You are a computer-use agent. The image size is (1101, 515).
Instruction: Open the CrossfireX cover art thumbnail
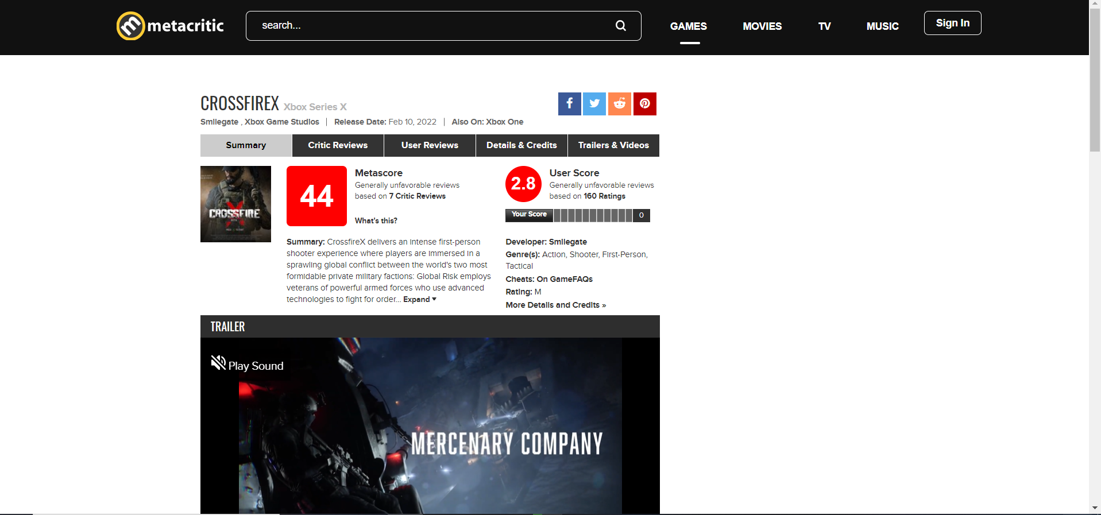click(x=235, y=204)
